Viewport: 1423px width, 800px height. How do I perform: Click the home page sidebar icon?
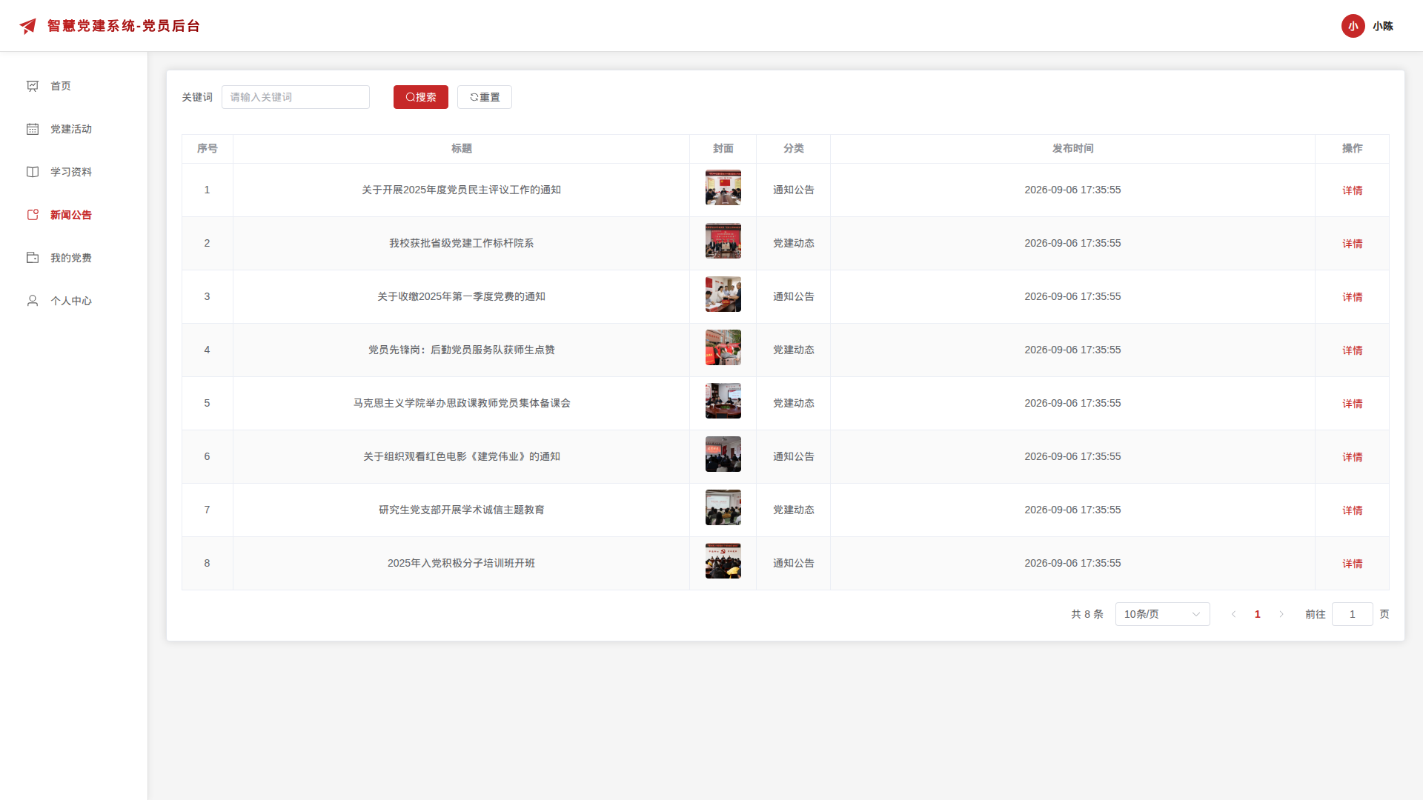(33, 86)
